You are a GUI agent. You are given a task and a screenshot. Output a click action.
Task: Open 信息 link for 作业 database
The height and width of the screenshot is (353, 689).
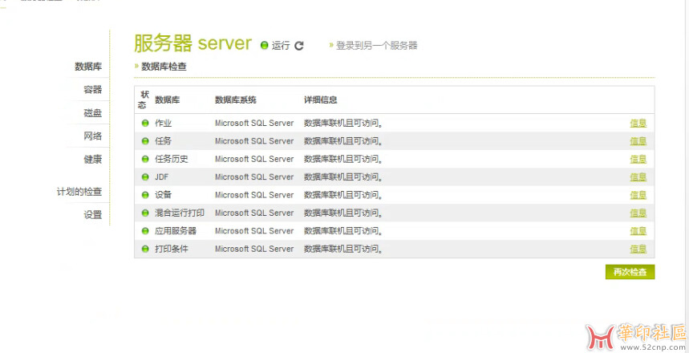click(638, 123)
